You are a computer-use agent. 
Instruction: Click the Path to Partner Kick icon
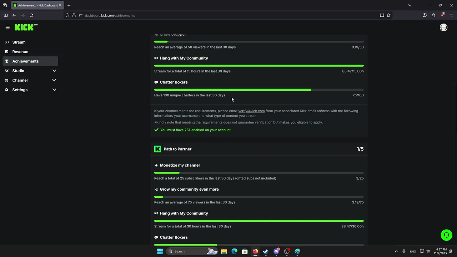point(157,149)
